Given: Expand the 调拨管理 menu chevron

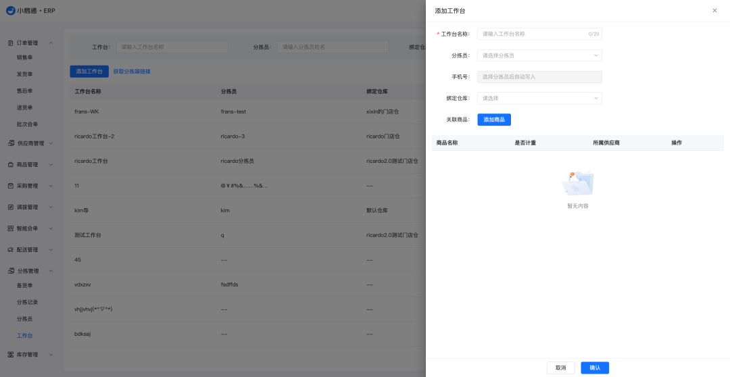Looking at the screenshot, I should [x=51, y=207].
